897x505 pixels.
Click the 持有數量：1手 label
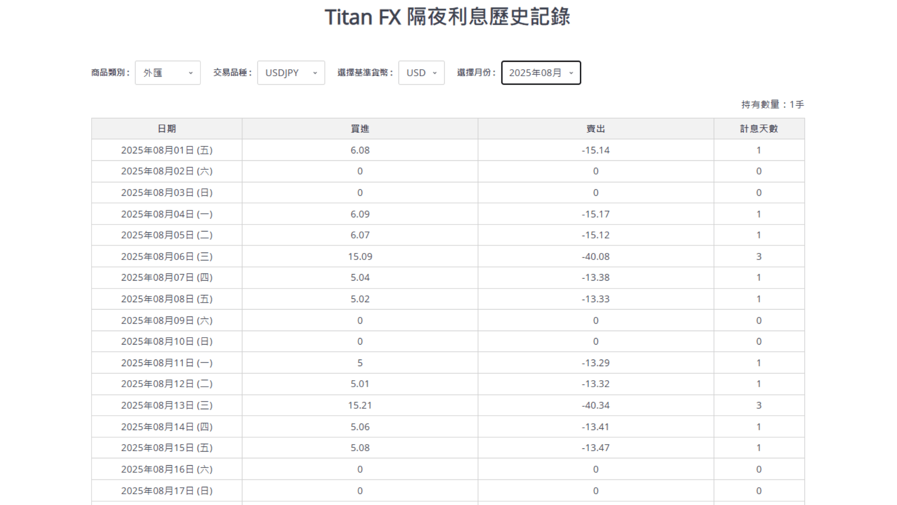click(772, 104)
